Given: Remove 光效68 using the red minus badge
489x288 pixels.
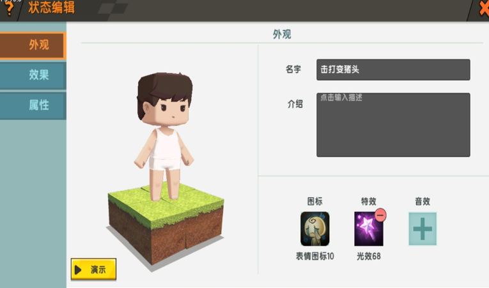Looking at the screenshot, I should point(380,215).
